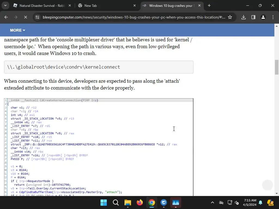
Task: Close the Natural Disaster Survival tab
Action: pyautogui.click(x=70, y=5)
